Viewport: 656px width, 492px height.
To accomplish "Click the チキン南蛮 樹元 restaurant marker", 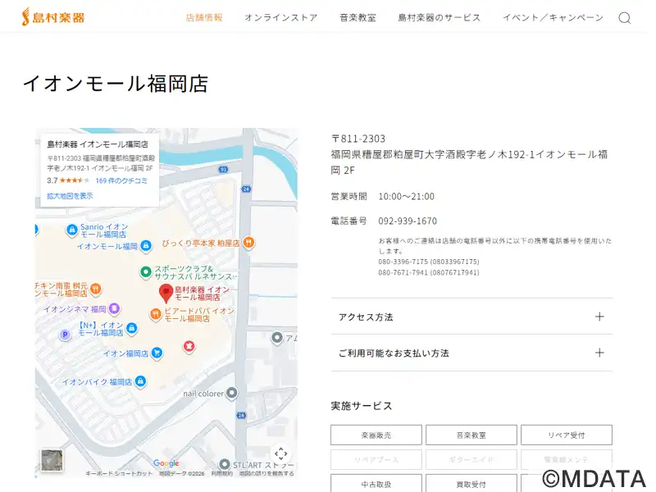I will point(96,289).
